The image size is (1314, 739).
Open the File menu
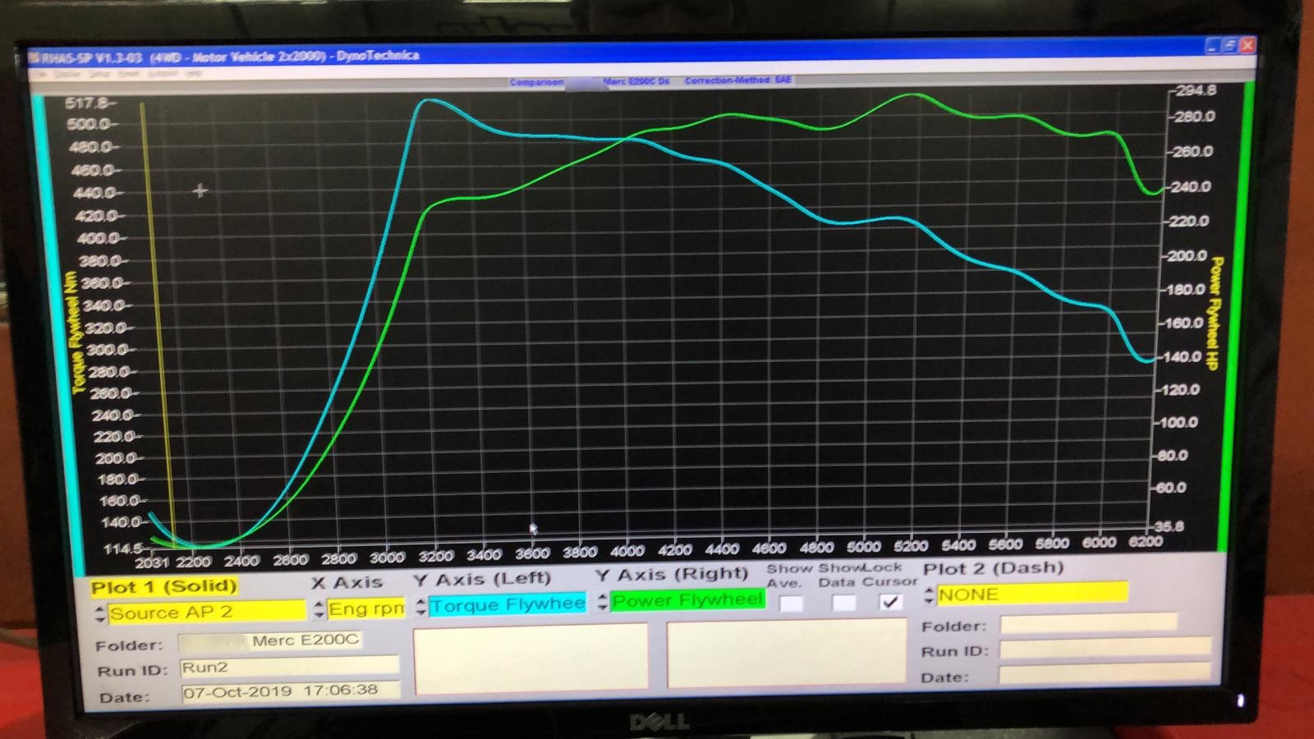[x=39, y=74]
